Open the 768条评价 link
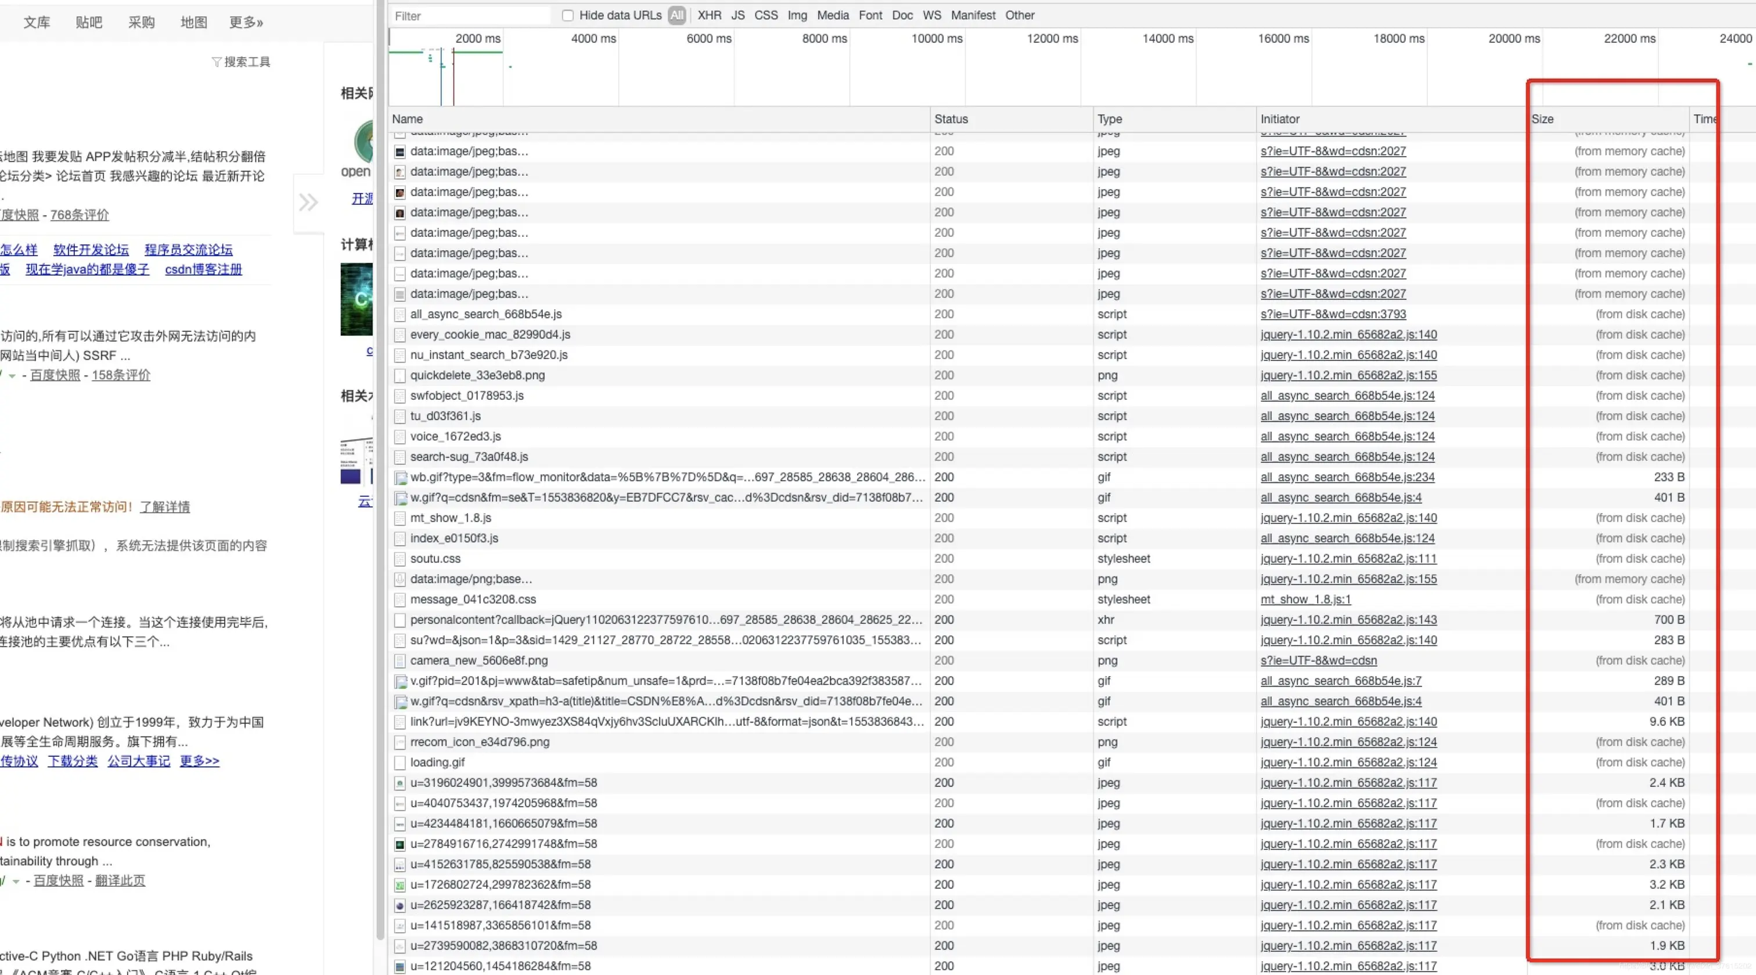Screen dimensions: 1756x975 pyautogui.click(x=80, y=215)
